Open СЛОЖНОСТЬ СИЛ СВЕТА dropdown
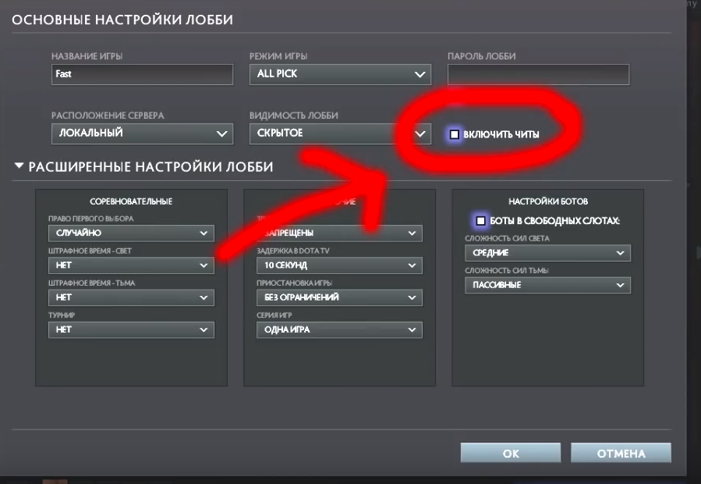This screenshot has width=701, height=484. point(547,253)
